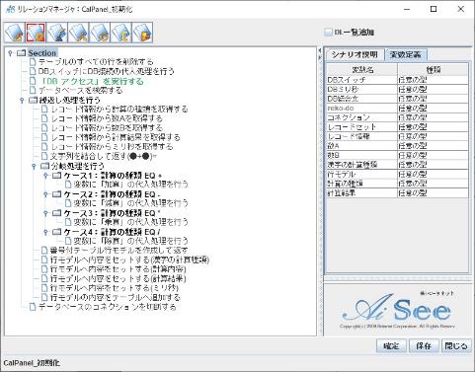Click the DBスイッチ variable cell
The image size is (475, 372).
pos(362,80)
